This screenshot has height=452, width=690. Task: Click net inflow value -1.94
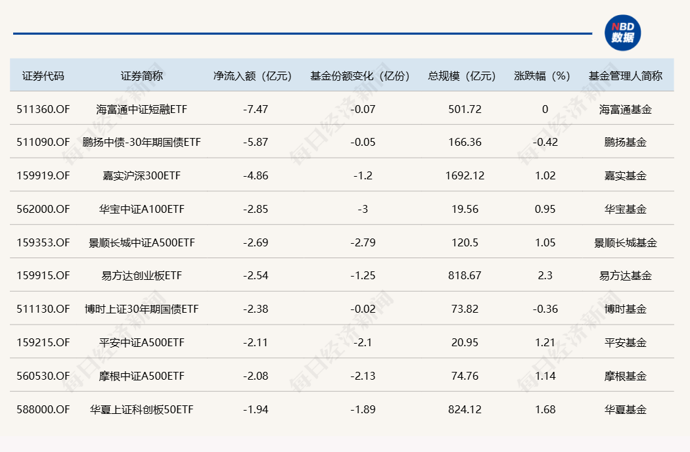[x=255, y=409]
